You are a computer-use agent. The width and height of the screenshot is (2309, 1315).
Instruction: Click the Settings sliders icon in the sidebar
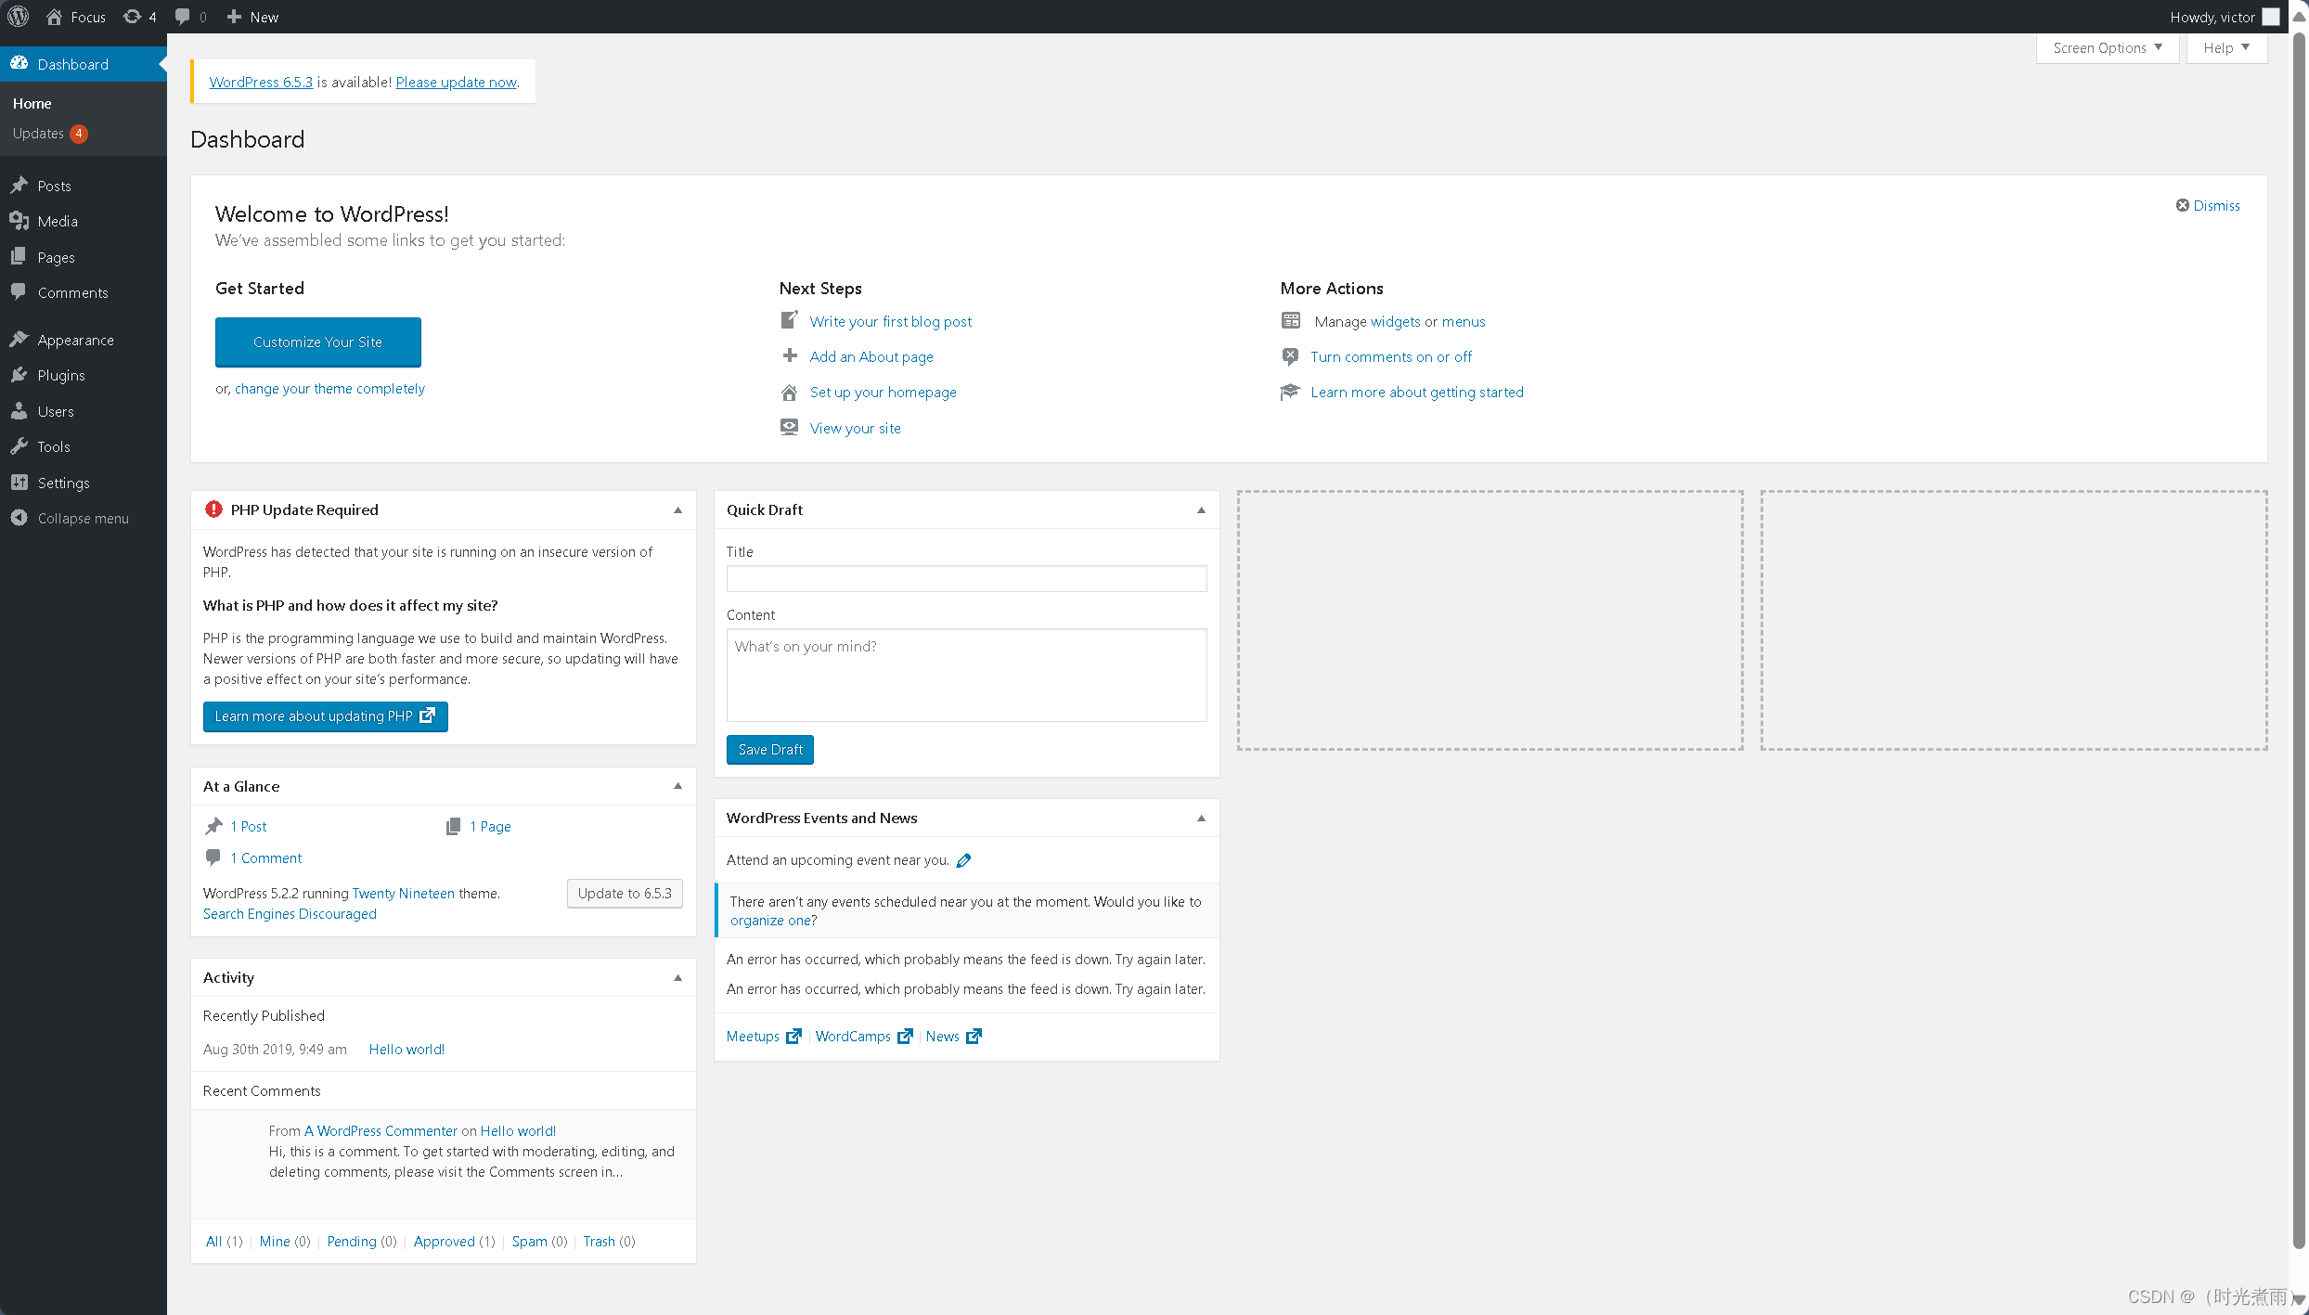tap(19, 482)
